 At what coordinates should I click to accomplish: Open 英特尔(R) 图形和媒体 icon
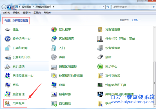[x=100, y=94]
